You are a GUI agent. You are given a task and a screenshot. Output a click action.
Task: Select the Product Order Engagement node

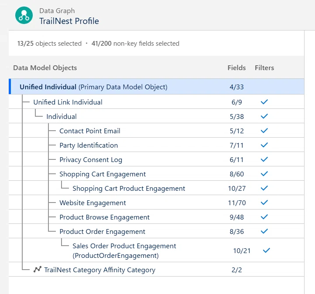click(x=102, y=232)
